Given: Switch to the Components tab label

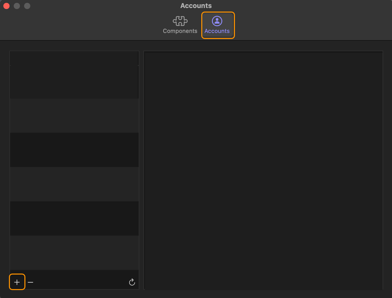Looking at the screenshot, I should tap(180, 31).
